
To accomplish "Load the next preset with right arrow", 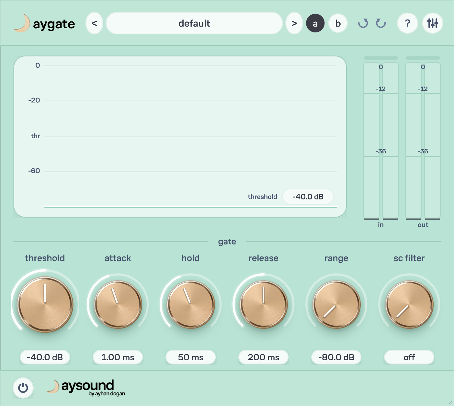I will click(x=294, y=23).
